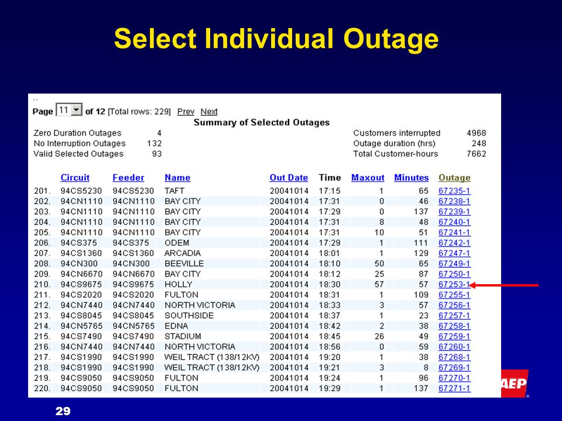Open the page number dropdown showing 11
This screenshot has width=562, height=421.
pos(70,110)
